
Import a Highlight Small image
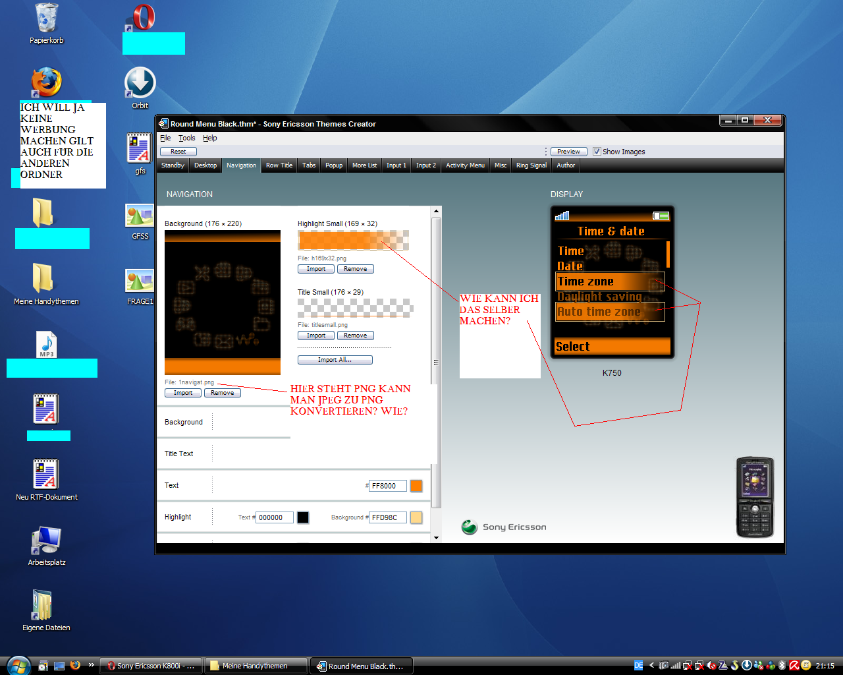(316, 269)
